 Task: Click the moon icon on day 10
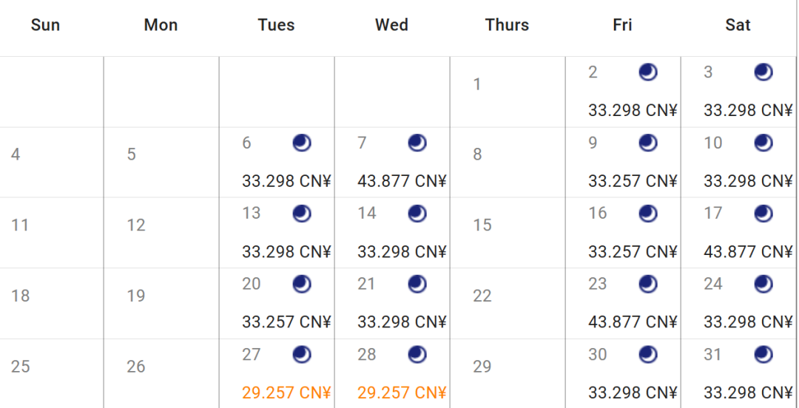pyautogui.click(x=763, y=143)
